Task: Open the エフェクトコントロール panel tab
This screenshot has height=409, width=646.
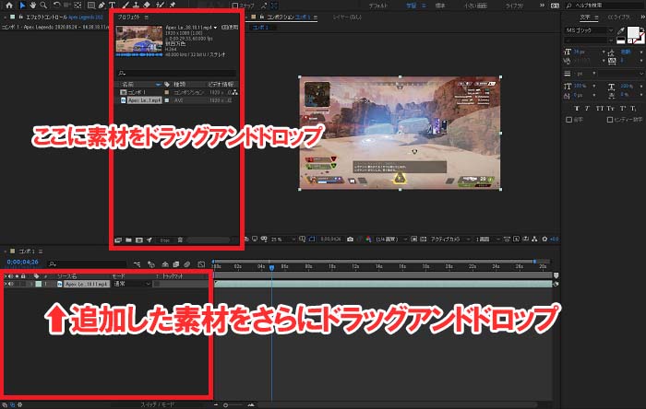Action: [x=65, y=18]
